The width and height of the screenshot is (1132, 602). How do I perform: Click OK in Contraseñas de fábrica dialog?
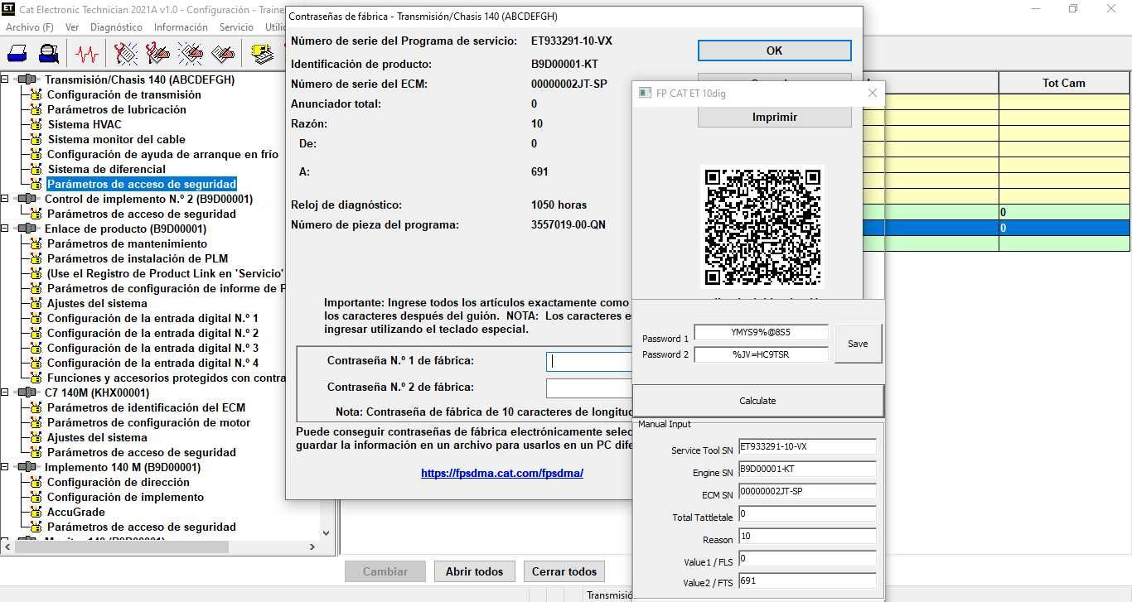774,51
